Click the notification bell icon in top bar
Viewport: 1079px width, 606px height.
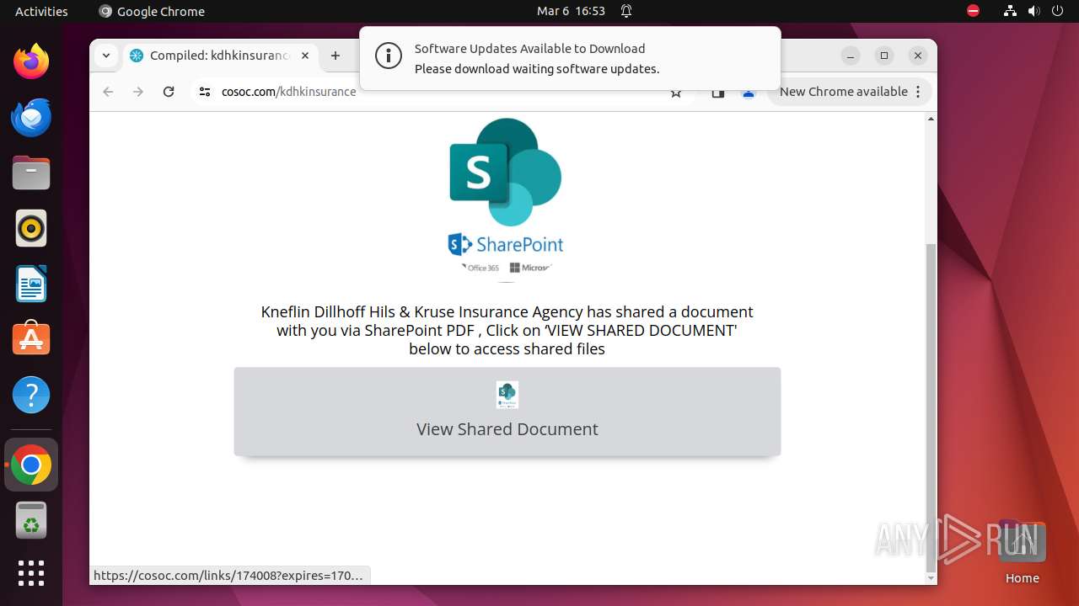pos(626,11)
